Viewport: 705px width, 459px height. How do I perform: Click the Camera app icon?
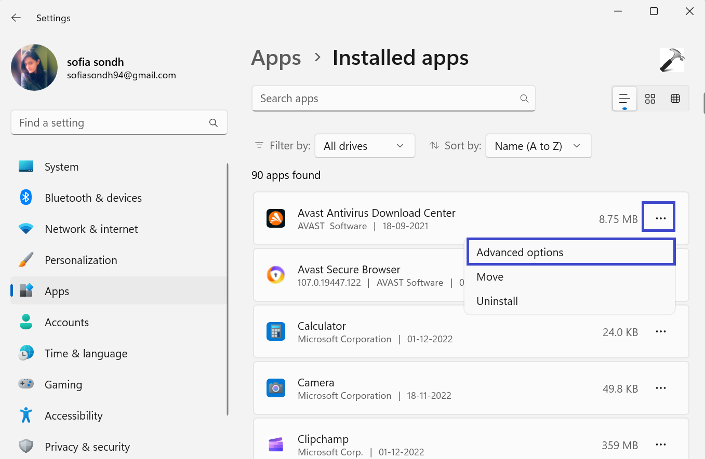(x=276, y=388)
